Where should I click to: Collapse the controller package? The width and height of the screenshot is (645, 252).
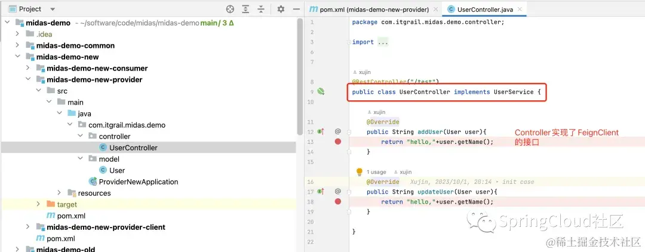coord(80,136)
